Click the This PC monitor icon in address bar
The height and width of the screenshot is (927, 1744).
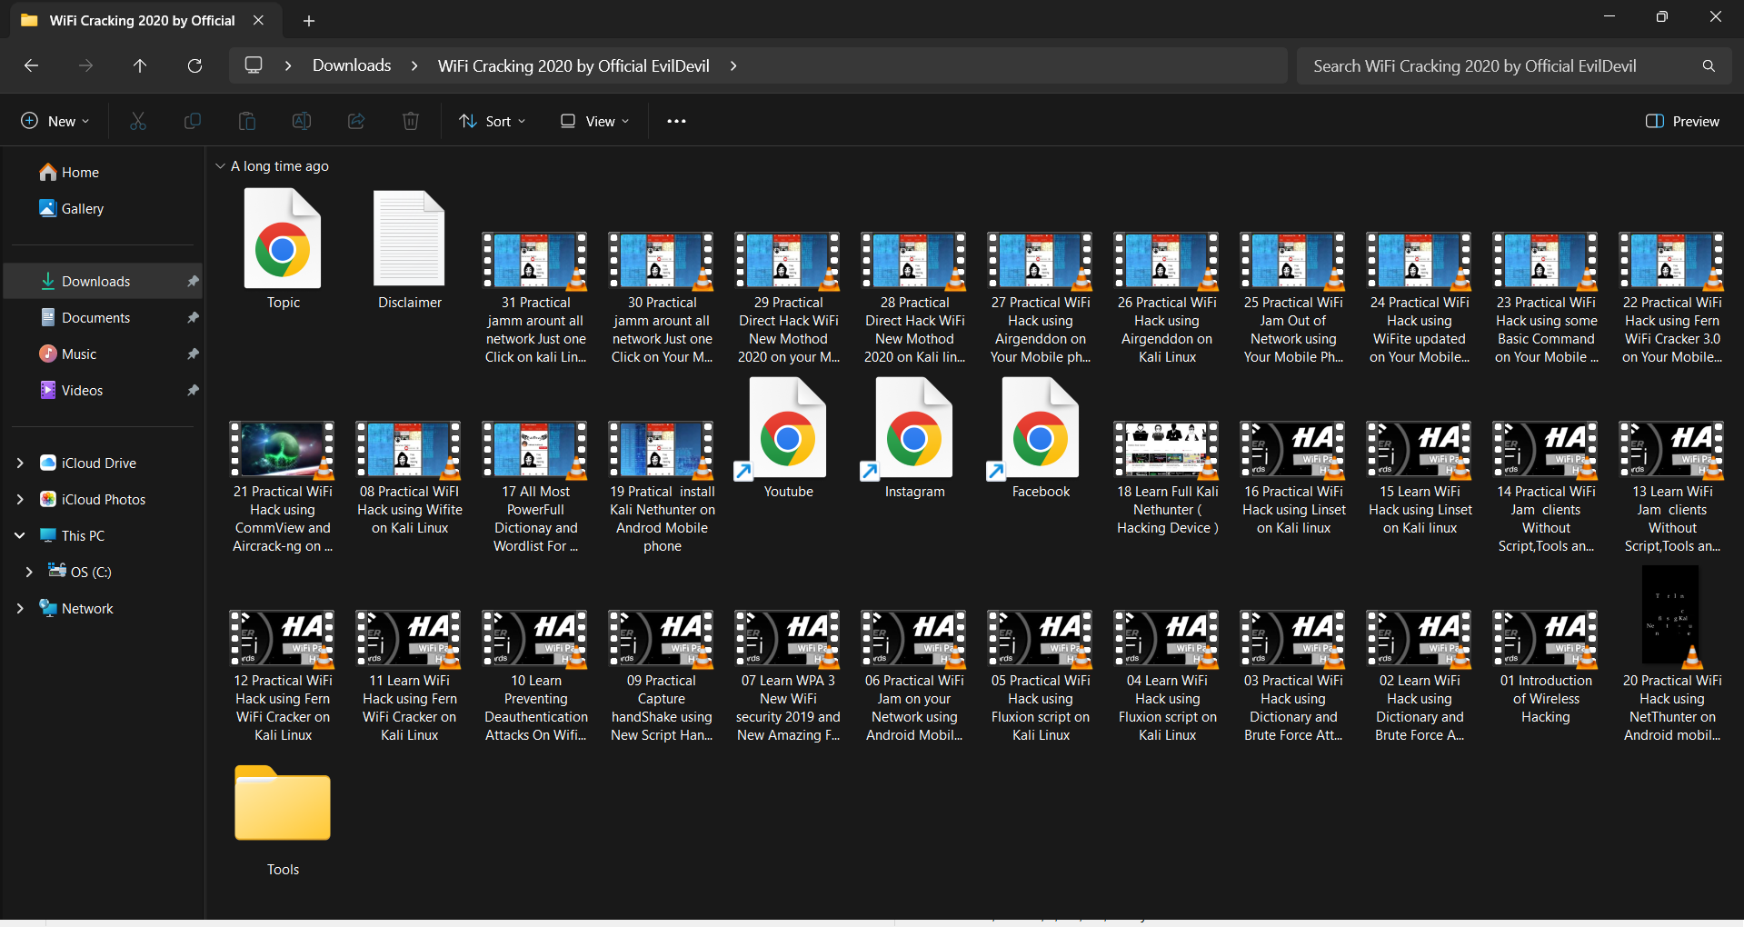pos(254,65)
